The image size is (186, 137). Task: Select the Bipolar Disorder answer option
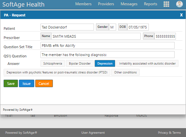tap(80, 64)
